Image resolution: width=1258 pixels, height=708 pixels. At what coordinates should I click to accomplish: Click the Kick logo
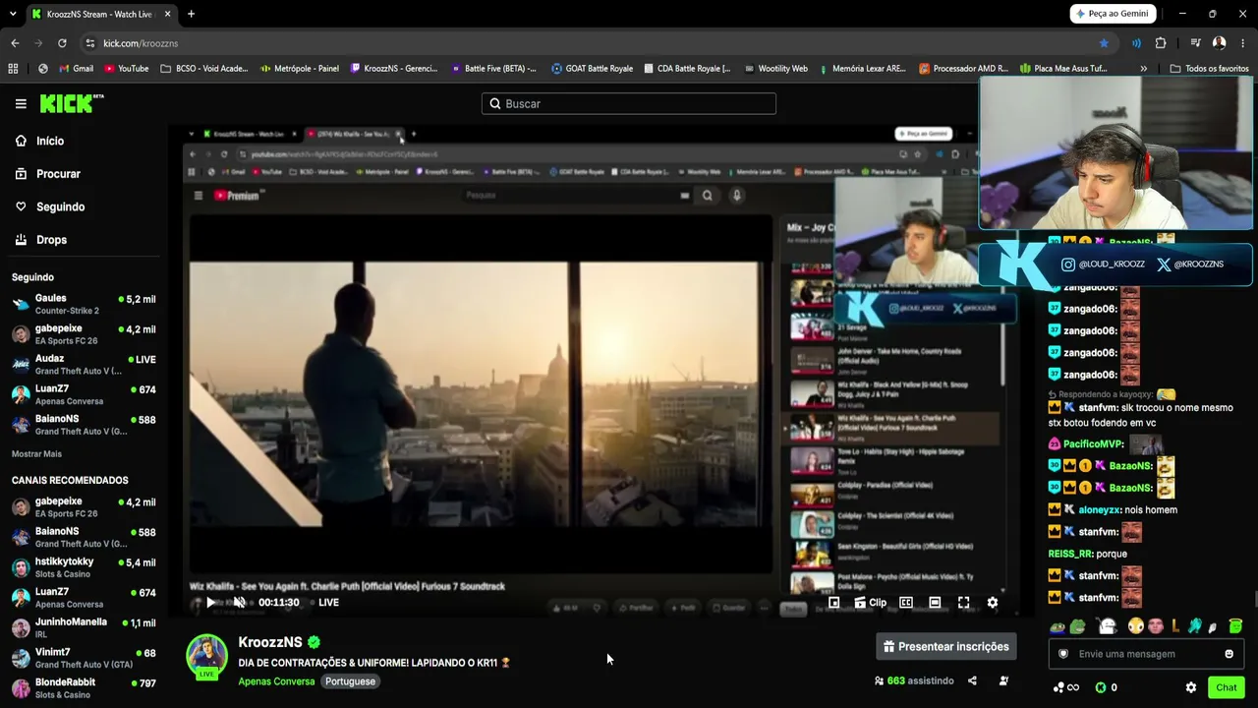coord(71,103)
